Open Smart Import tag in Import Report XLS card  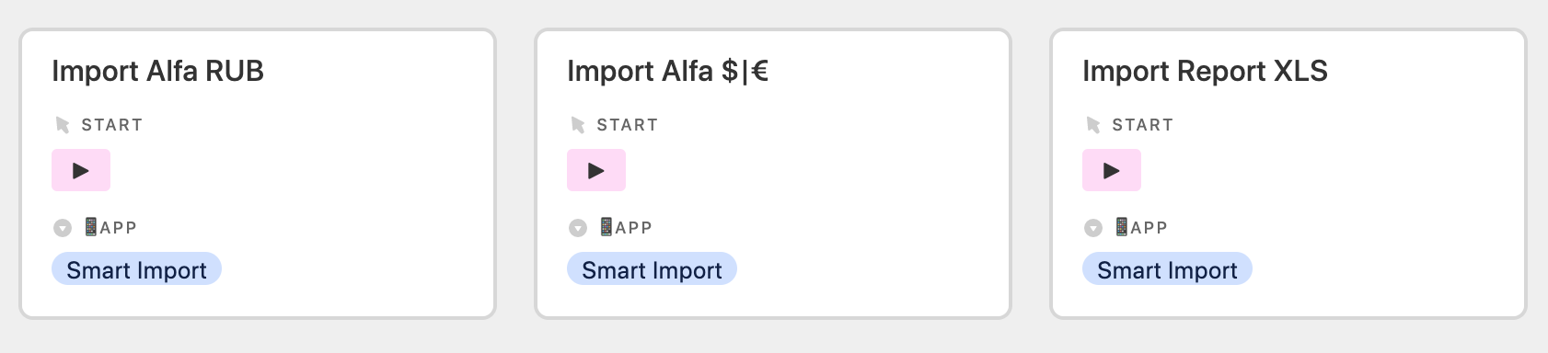tap(1167, 269)
